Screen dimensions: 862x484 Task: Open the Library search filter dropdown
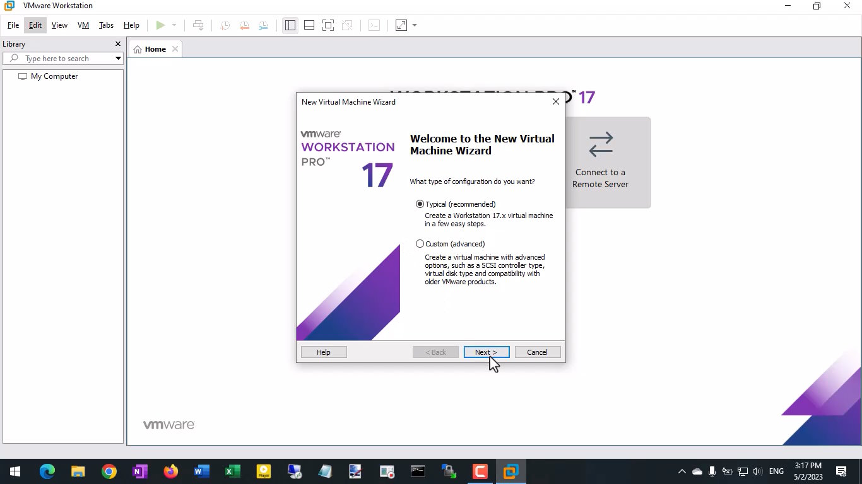tap(118, 59)
